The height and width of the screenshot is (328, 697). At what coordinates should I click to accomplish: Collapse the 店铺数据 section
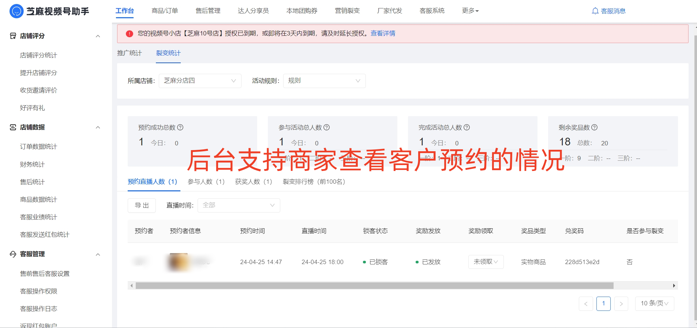98,127
